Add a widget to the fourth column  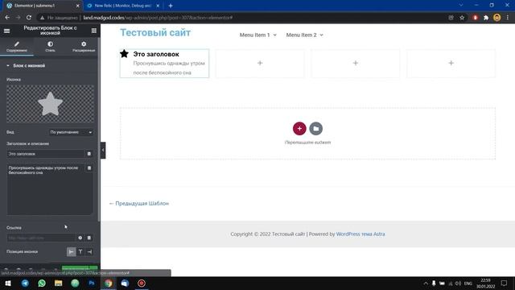pos(451,63)
